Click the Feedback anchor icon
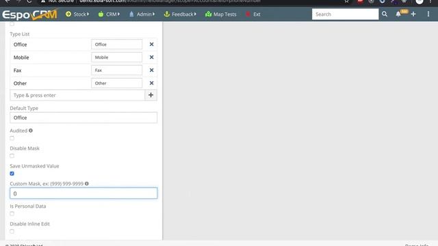The image size is (438, 246). [167, 14]
